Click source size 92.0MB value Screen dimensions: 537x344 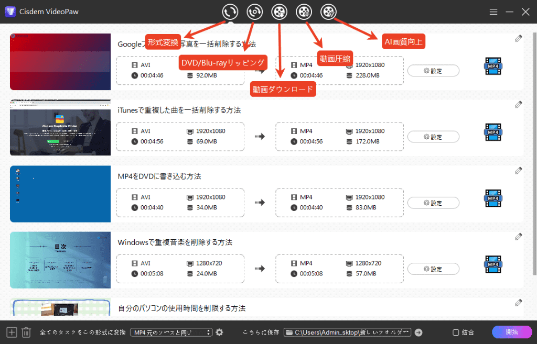pyautogui.click(x=207, y=75)
